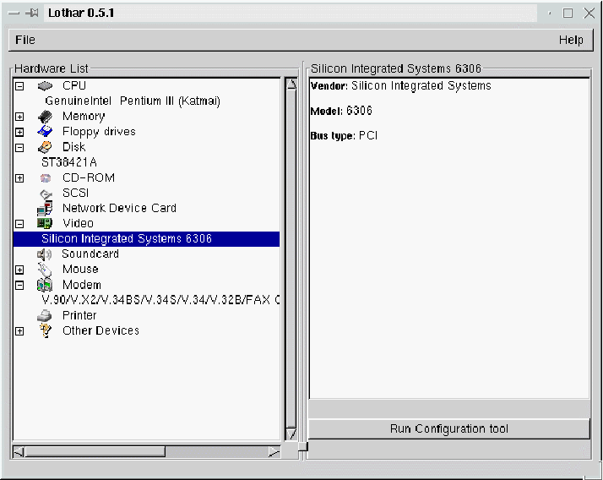The height and width of the screenshot is (480, 603).
Task: Select the ST38421A disk entry
Action: point(69,162)
